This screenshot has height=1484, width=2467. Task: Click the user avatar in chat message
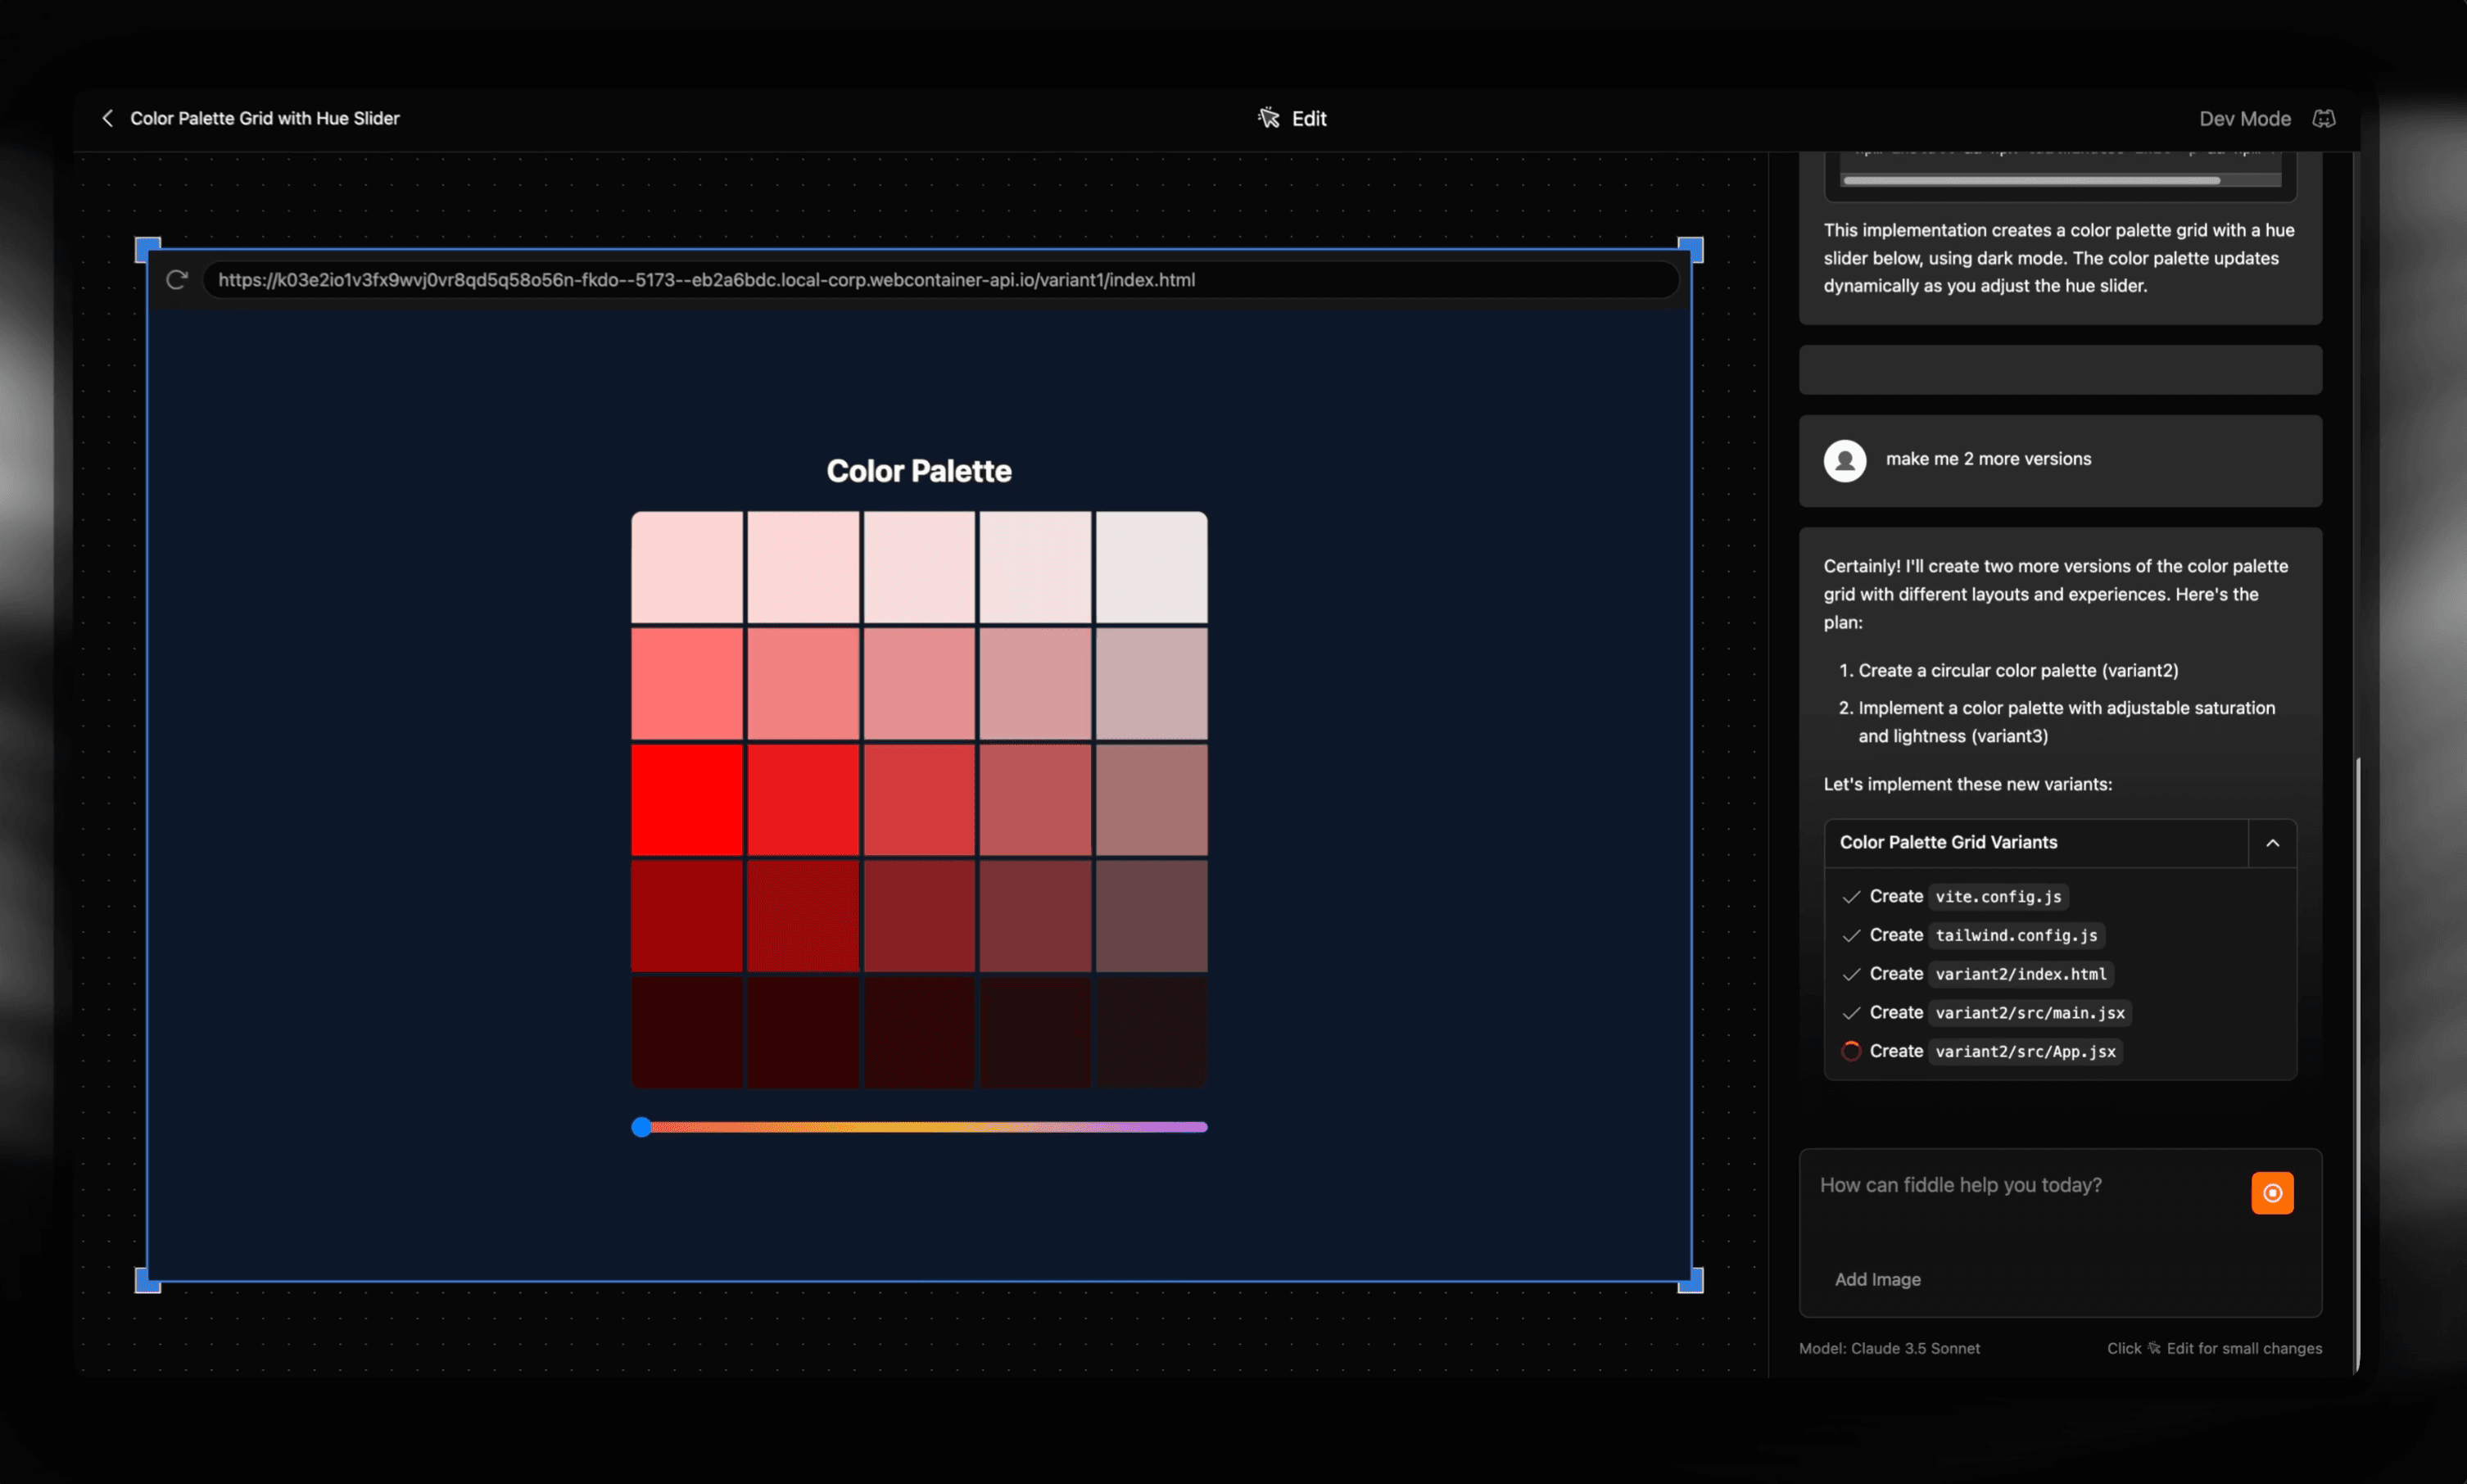pos(1845,460)
